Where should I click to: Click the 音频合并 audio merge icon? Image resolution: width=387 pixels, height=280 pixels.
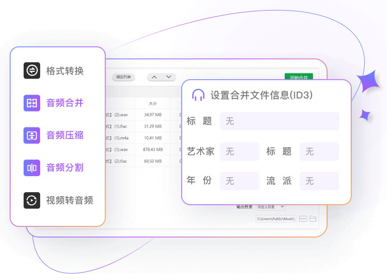pos(32,103)
